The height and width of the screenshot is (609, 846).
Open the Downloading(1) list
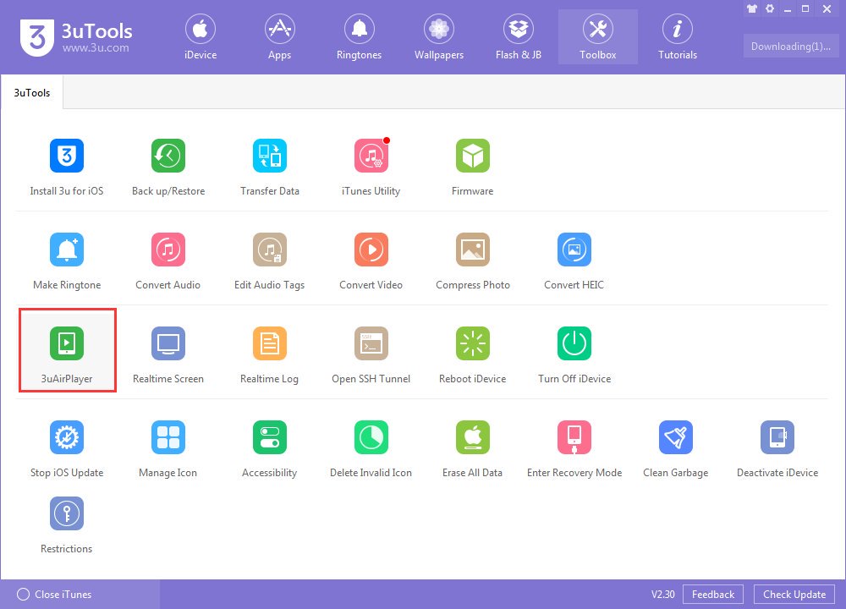click(x=791, y=47)
